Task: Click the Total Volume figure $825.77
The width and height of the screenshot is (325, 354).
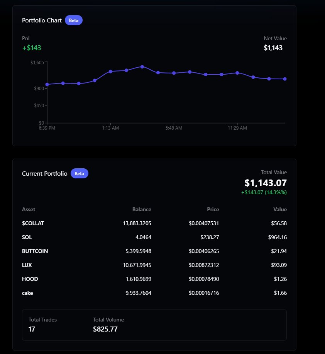Action: click(x=105, y=329)
